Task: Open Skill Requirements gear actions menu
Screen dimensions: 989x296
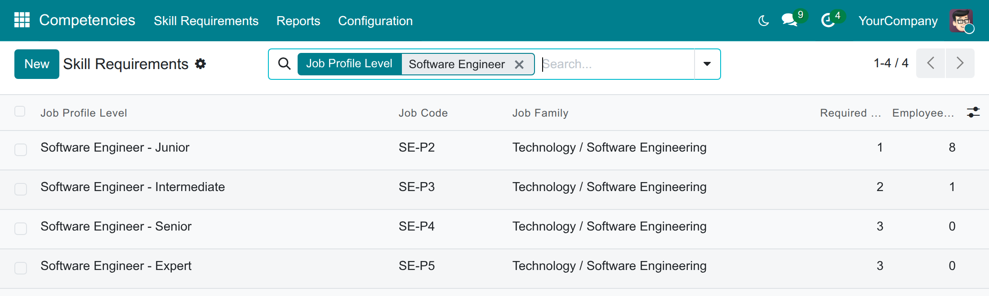Action: [200, 64]
